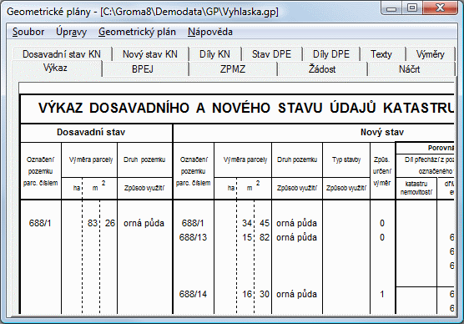Switch to the Díly DPE tab

pyautogui.click(x=331, y=54)
